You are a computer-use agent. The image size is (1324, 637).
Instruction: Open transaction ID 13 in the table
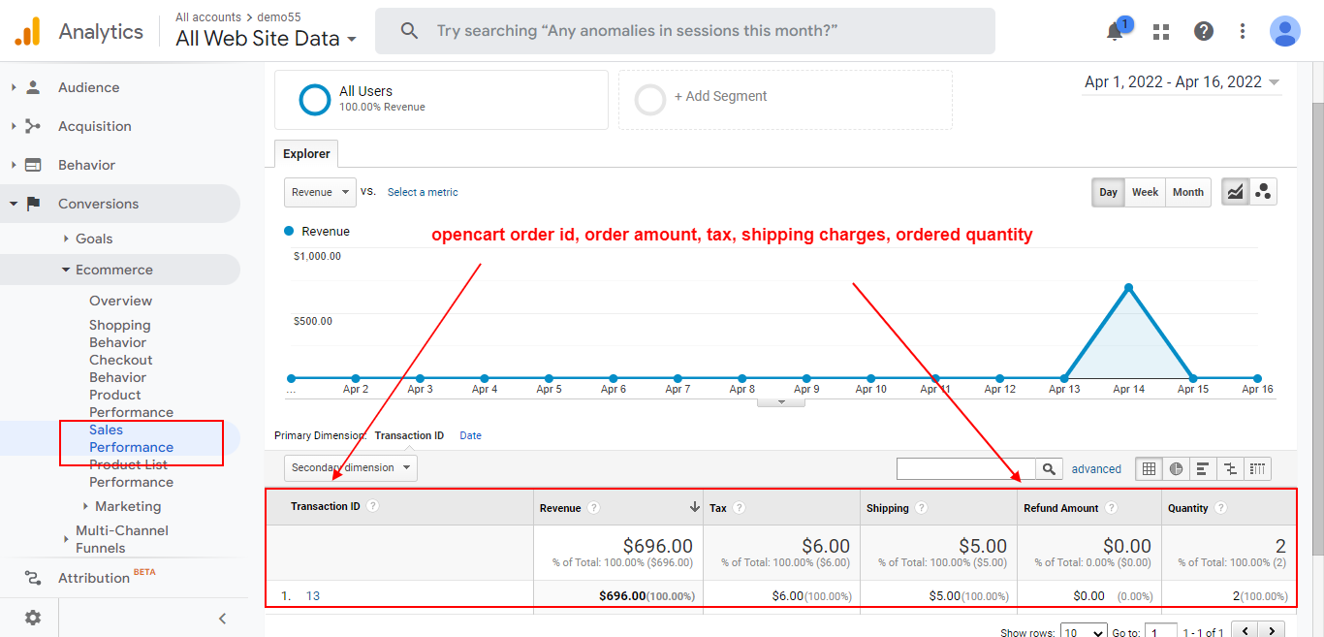click(x=313, y=595)
